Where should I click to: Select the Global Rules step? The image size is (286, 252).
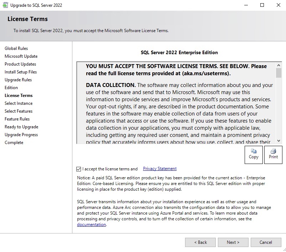click(x=16, y=48)
